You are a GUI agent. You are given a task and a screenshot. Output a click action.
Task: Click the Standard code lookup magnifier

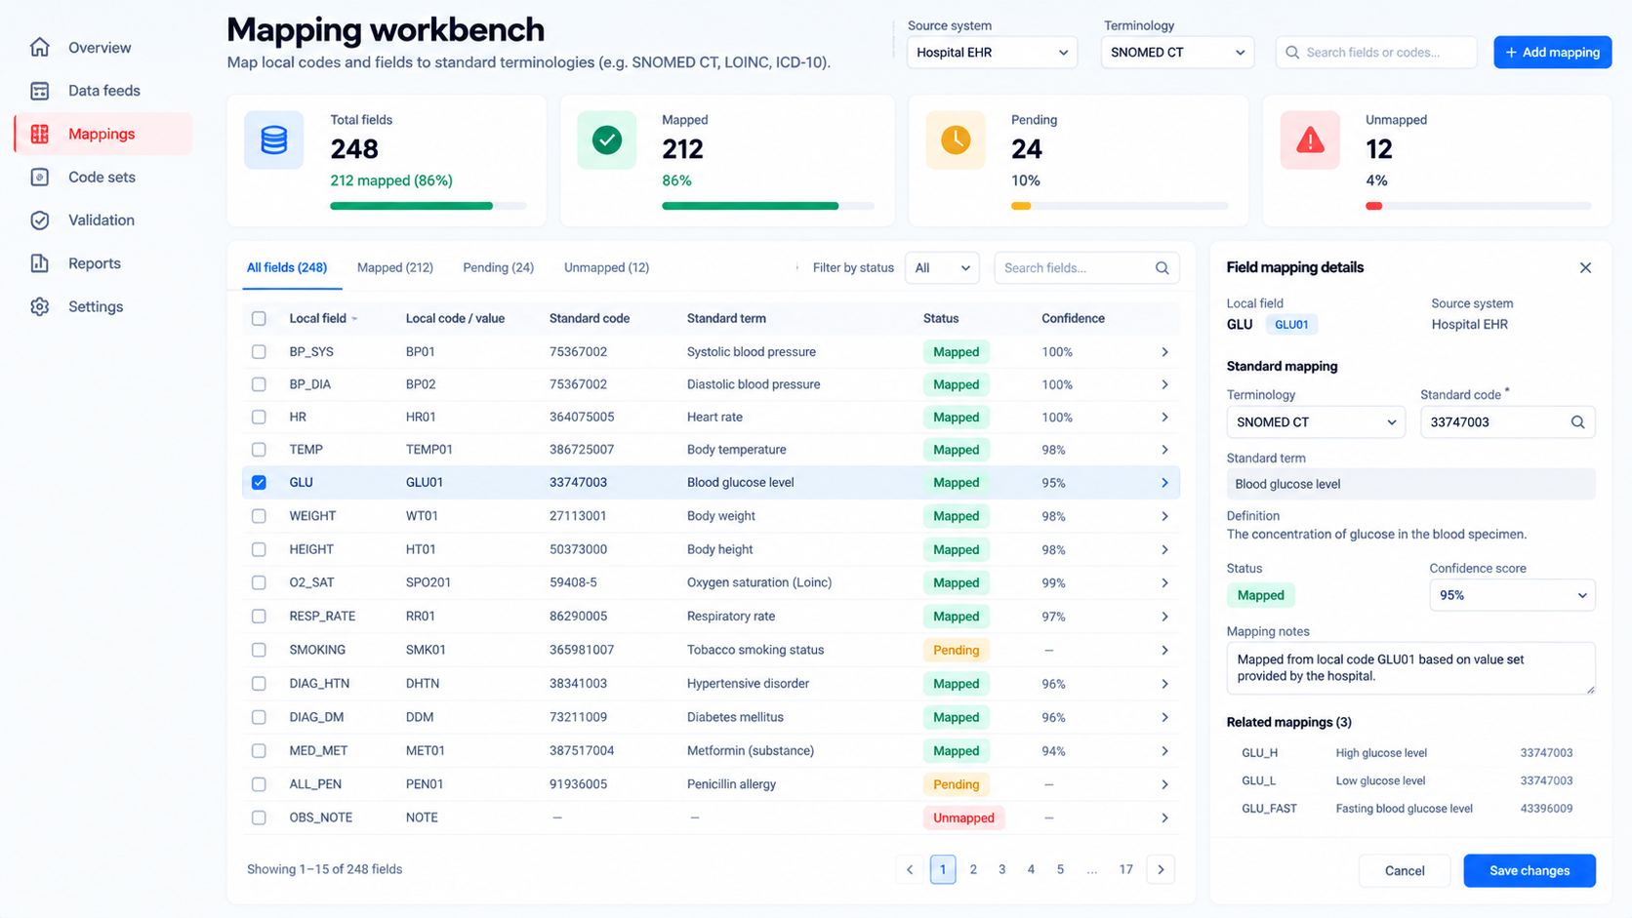(1577, 422)
